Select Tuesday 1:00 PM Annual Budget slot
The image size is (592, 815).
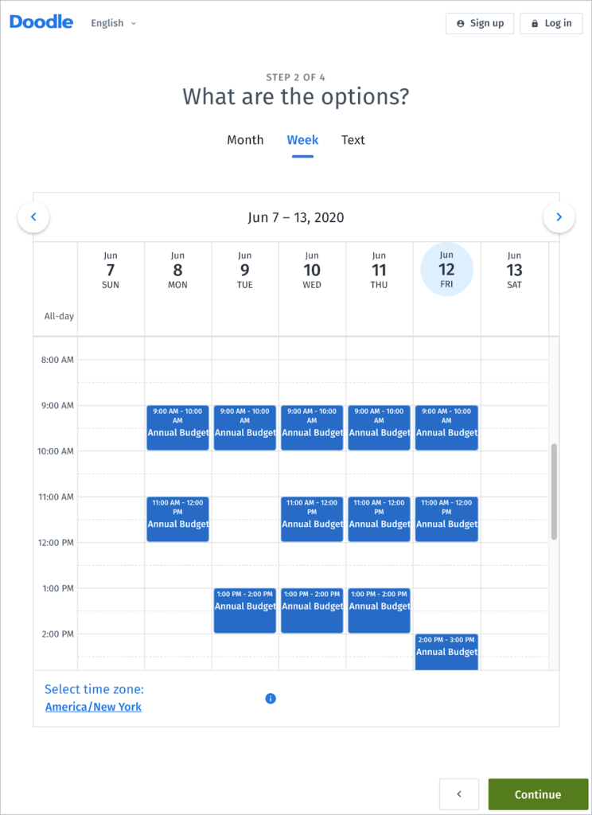[x=244, y=610]
